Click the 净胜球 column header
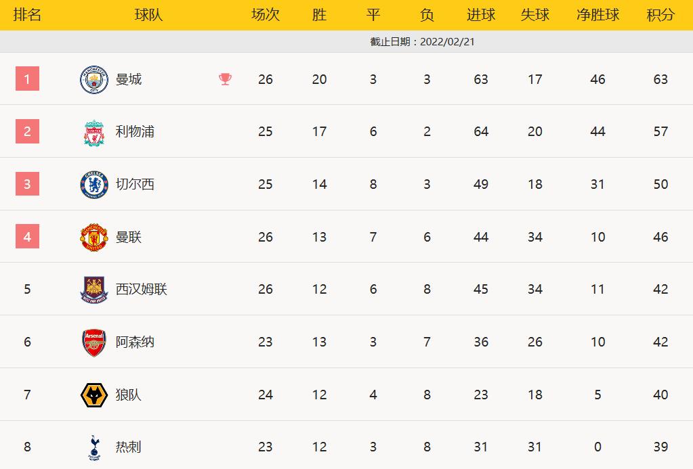 point(597,15)
